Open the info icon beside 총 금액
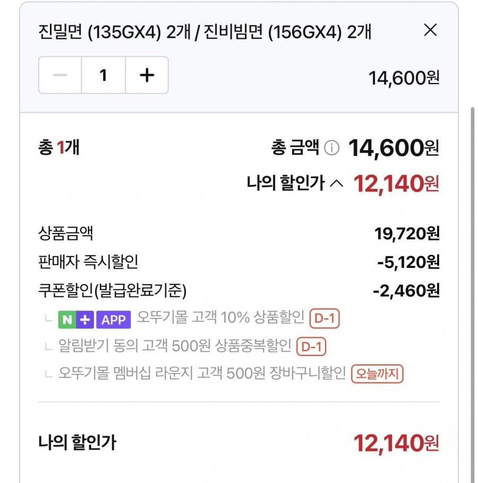 pyautogui.click(x=331, y=148)
